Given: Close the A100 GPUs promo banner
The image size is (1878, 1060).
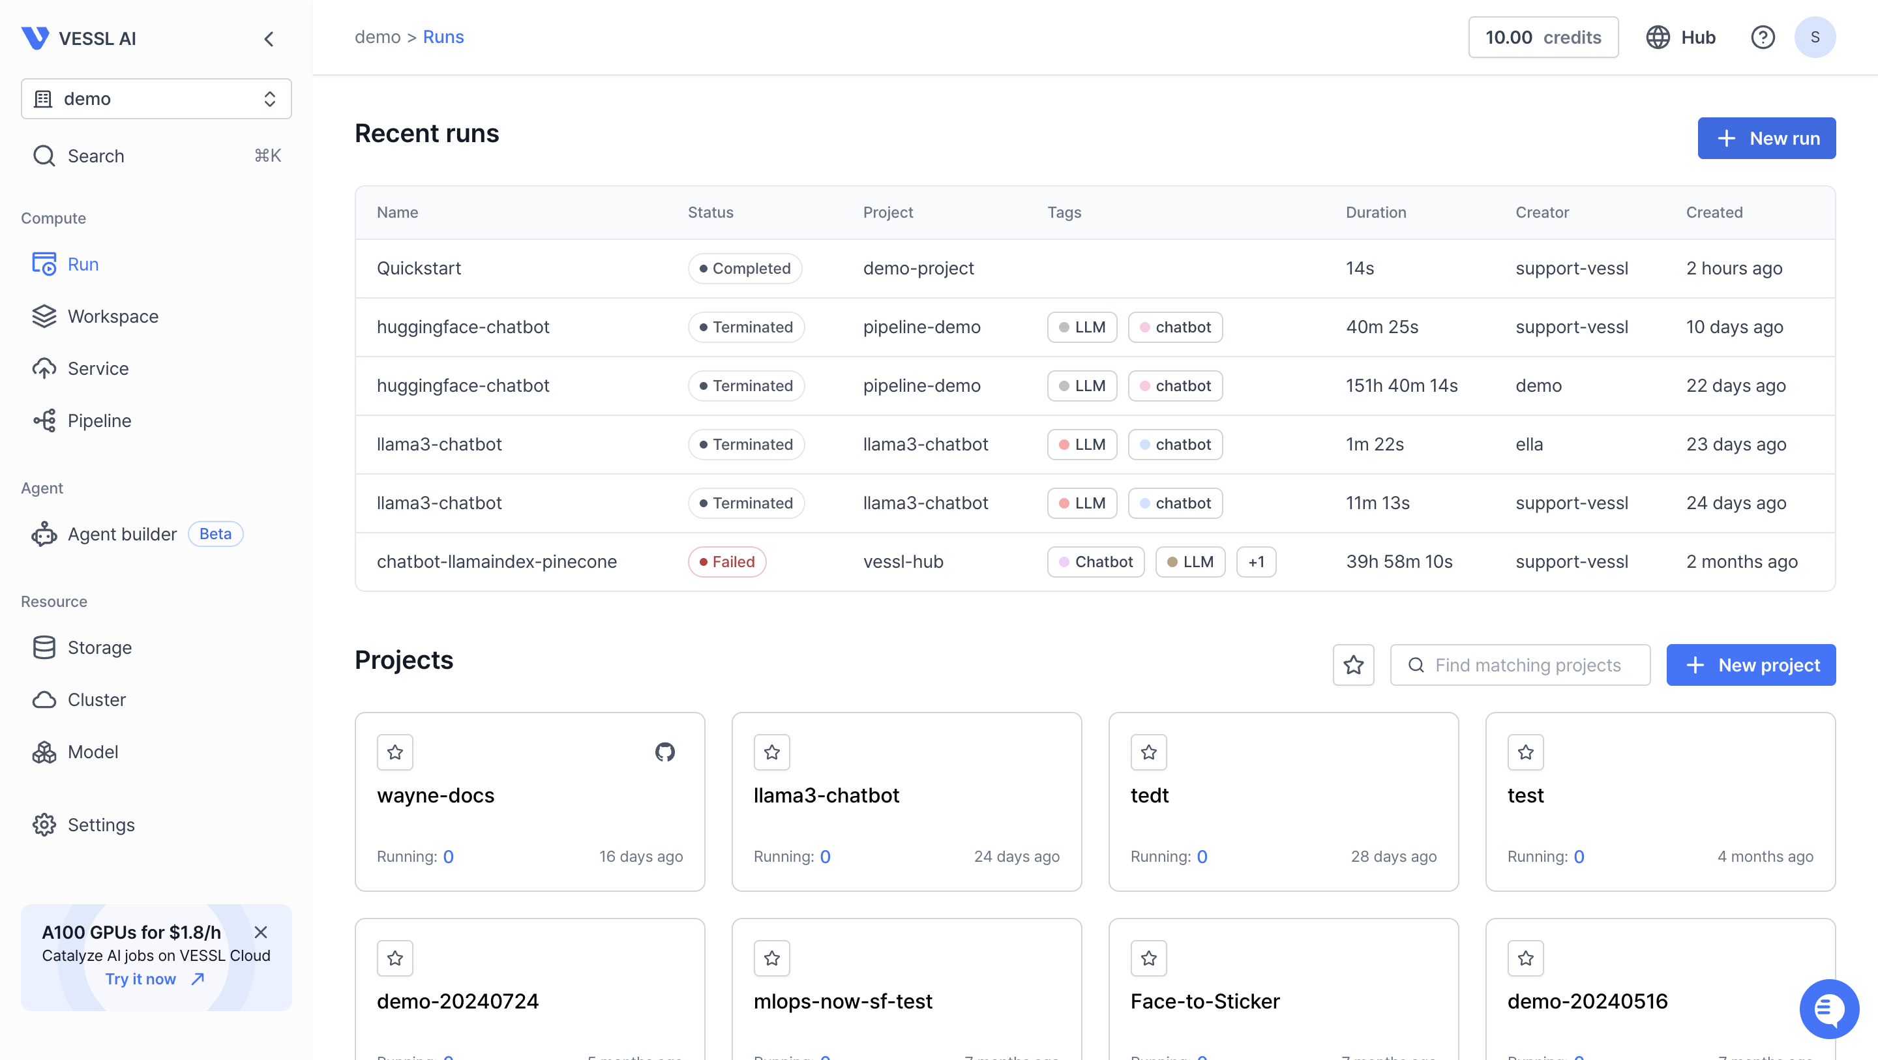Looking at the screenshot, I should point(261,932).
